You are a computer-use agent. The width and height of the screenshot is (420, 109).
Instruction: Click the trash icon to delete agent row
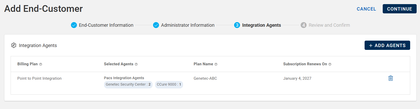click(x=390, y=78)
